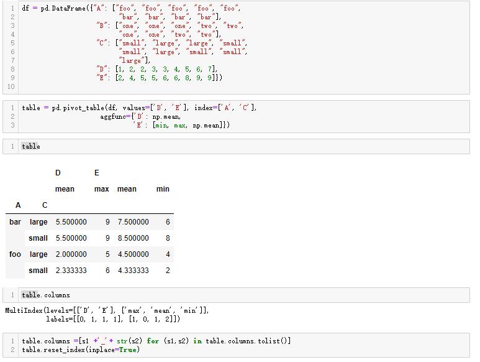Screen dimensions: 480x362
Task: Click the "D": [1, 2, 2, 3 code line
Action: tap(157, 69)
